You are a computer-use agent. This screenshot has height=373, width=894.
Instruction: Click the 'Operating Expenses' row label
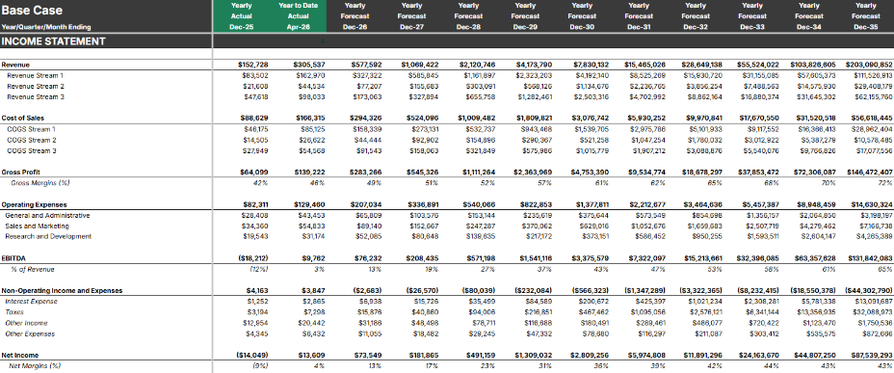click(x=35, y=204)
